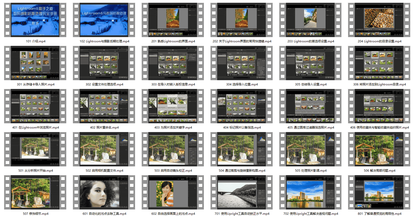Select thumbnail 404 标记照片以备筛选.mp4
413x216 pixels.
point(242,106)
